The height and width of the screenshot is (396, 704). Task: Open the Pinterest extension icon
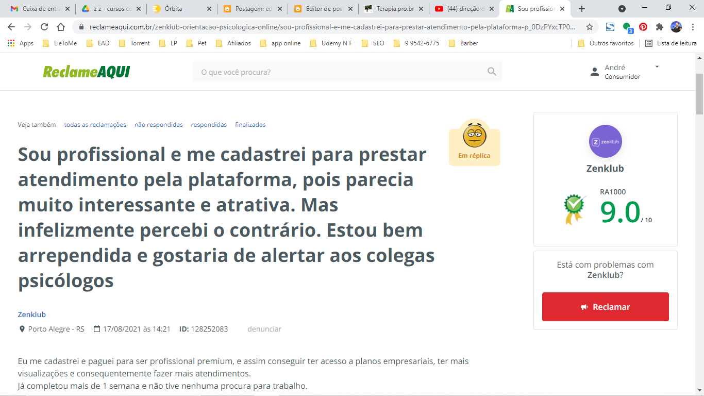coord(643,27)
